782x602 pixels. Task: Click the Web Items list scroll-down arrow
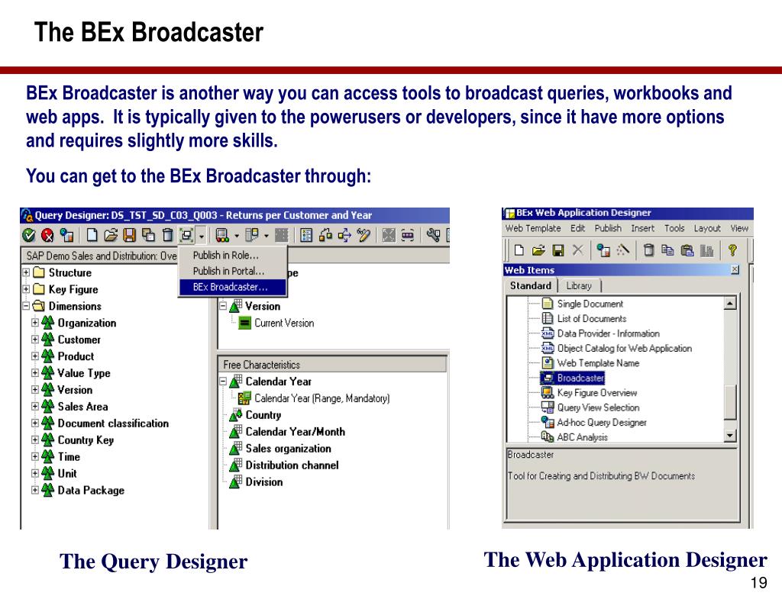[729, 436]
